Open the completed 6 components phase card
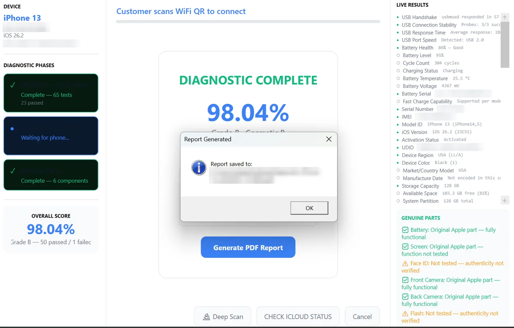Viewport: 514px width, 328px height. coord(51,175)
